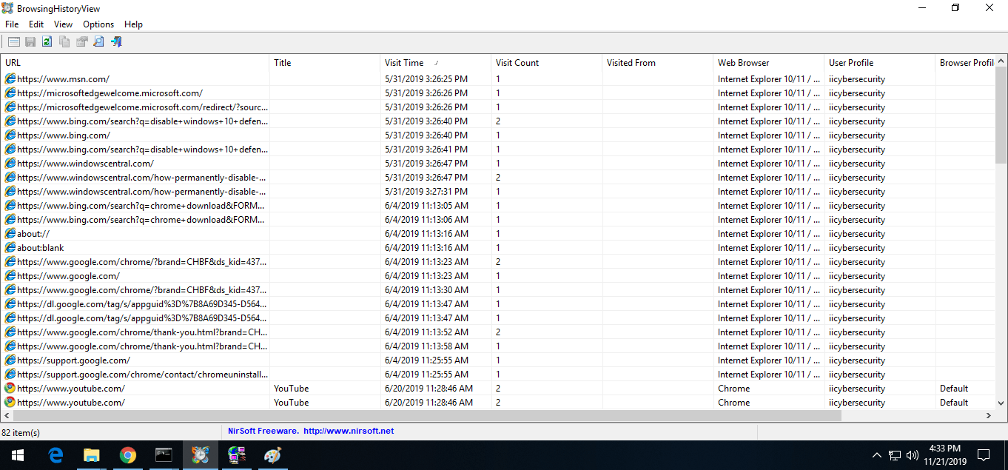Click the Copy Selected Items toolbar icon
The height and width of the screenshot is (470, 1008).
tap(64, 42)
